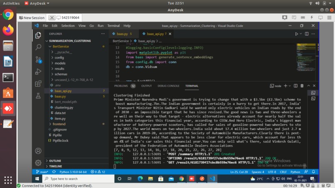Open the AnyDesk keyboard settings icon
The width and height of the screenshot is (335, 188).
pos(303,18)
